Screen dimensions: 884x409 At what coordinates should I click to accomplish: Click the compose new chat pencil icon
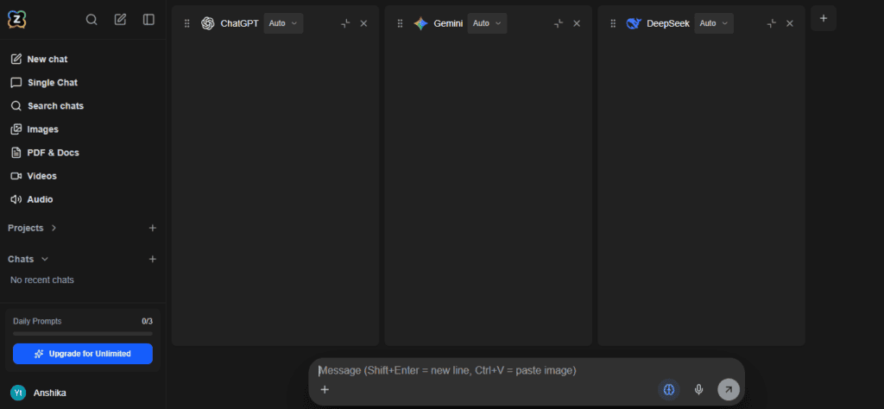click(120, 20)
